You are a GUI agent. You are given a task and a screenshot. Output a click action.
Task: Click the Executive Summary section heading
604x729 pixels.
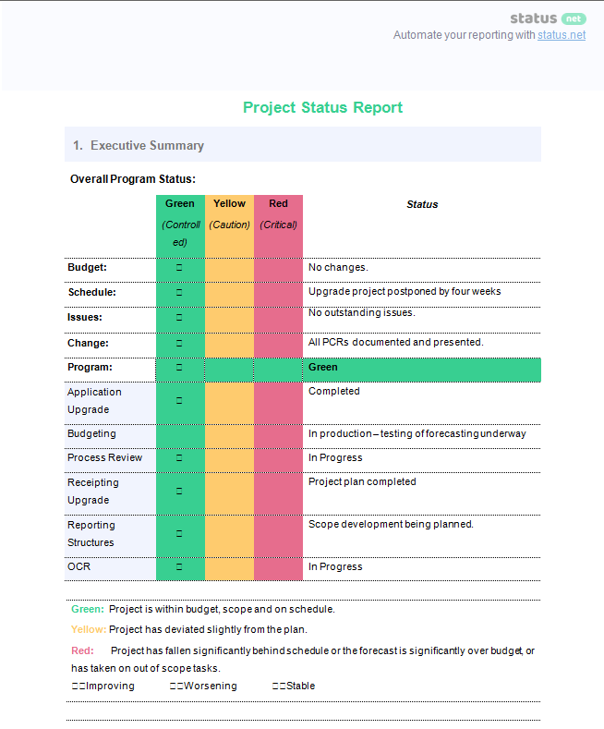[x=139, y=145]
